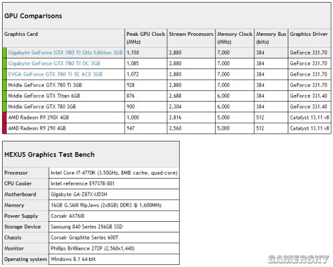Click the Motherboard row label

(20, 195)
